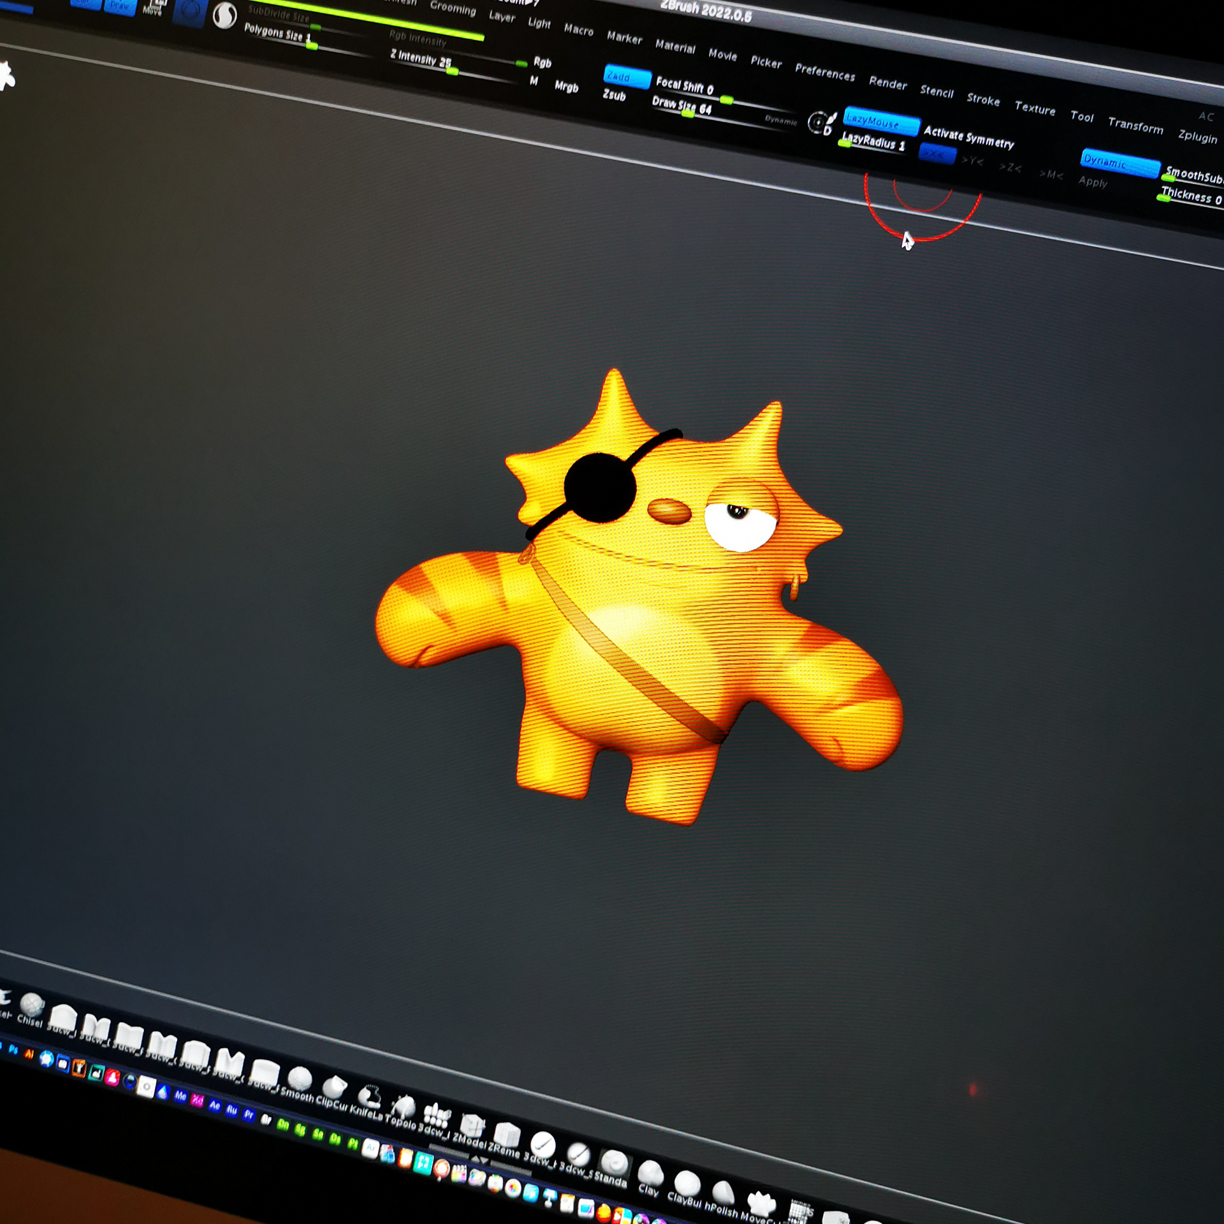Click Activate Symmetry button
The image size is (1224, 1224).
click(968, 138)
